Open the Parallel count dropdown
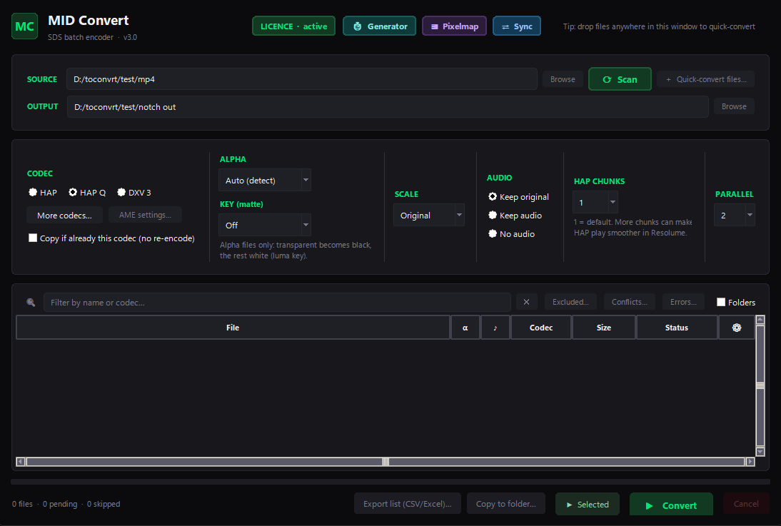 click(735, 216)
